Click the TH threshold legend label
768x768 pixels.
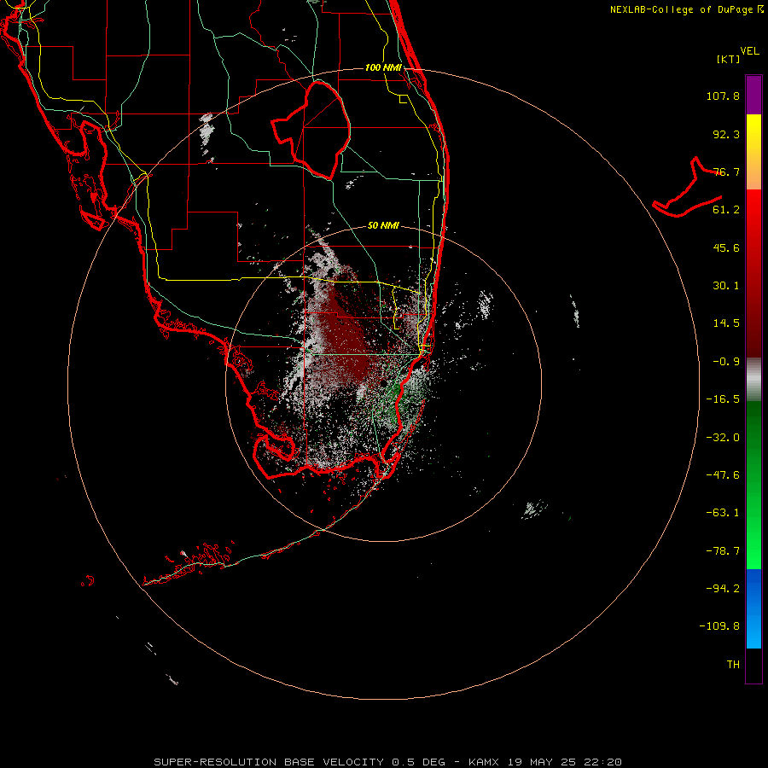point(733,665)
